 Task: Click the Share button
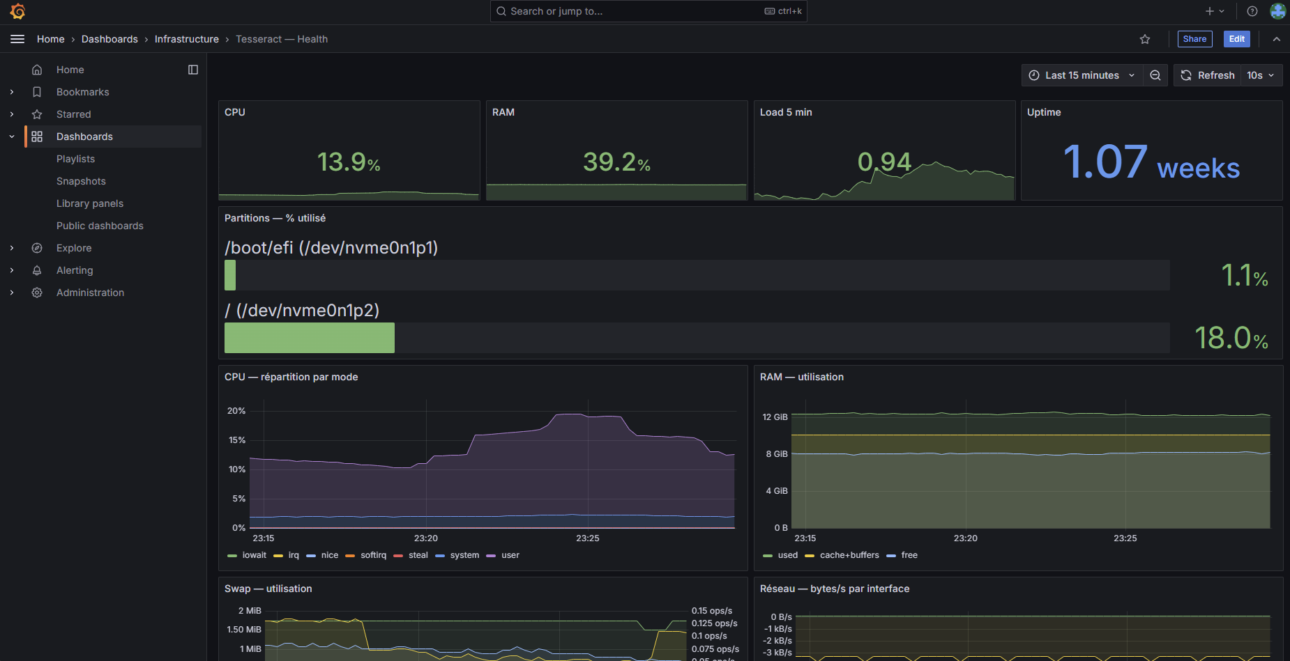point(1194,39)
